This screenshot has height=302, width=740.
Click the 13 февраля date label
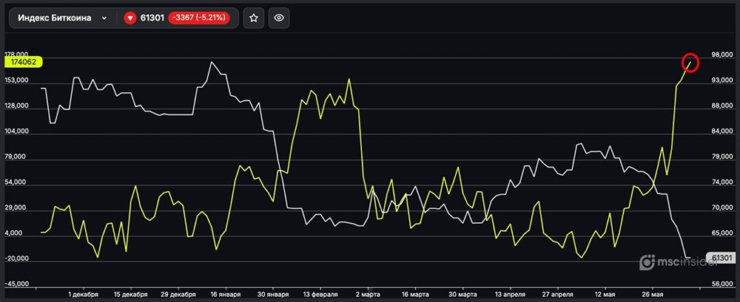click(320, 295)
